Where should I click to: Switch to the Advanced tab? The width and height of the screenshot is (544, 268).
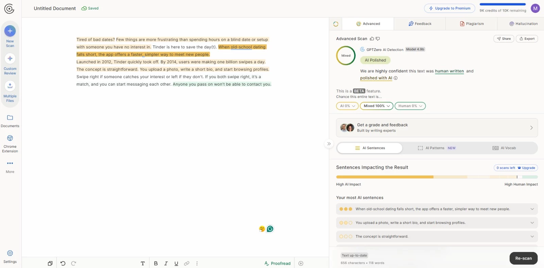coord(368,24)
